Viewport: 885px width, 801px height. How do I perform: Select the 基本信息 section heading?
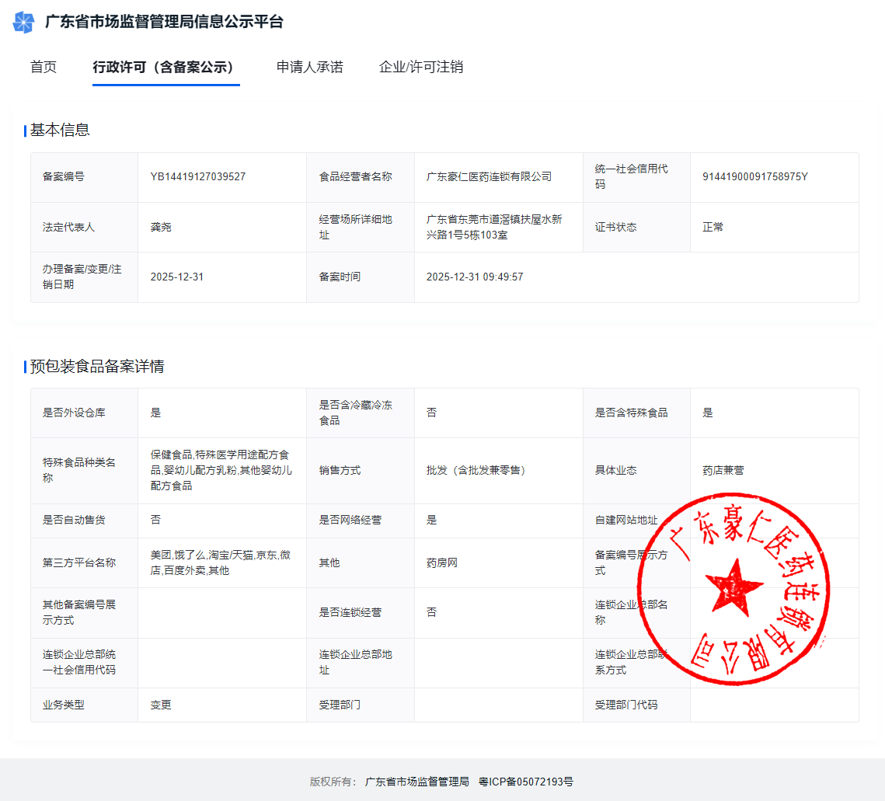click(60, 130)
